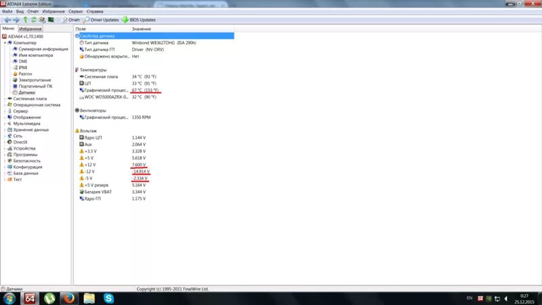Open the Справка menu
Image resolution: width=542 pixels, height=305 pixels.
[95, 12]
